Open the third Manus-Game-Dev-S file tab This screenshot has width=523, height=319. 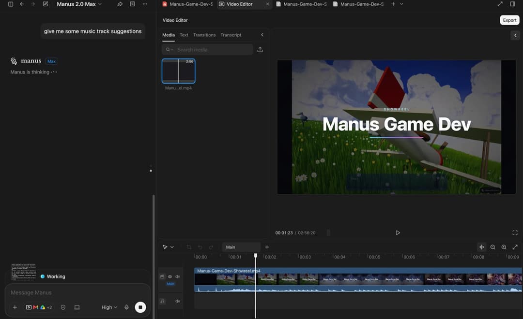358,4
